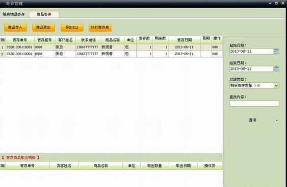The image size is (287, 187).
Task: Click the 补打寄存单 button
Action: (100, 28)
